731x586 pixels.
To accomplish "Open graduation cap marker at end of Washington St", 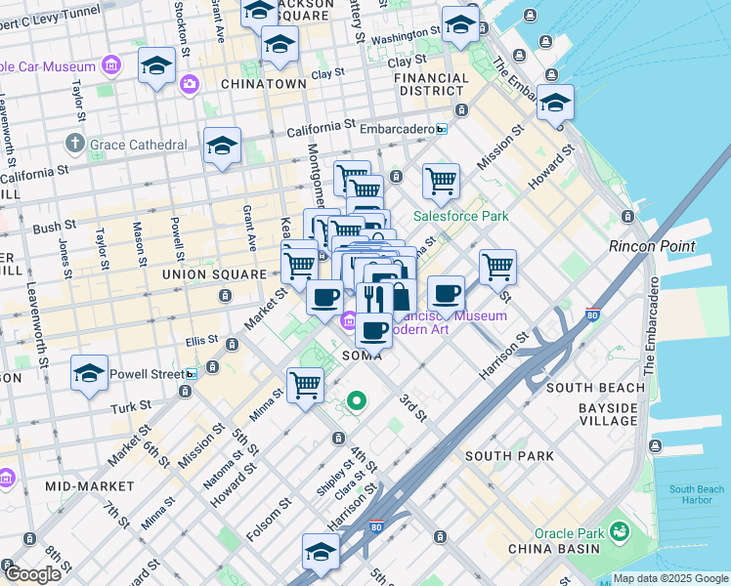I will [x=460, y=27].
